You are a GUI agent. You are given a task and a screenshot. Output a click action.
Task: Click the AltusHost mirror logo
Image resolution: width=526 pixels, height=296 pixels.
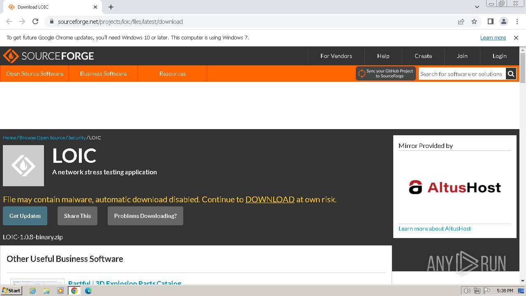coord(455,187)
